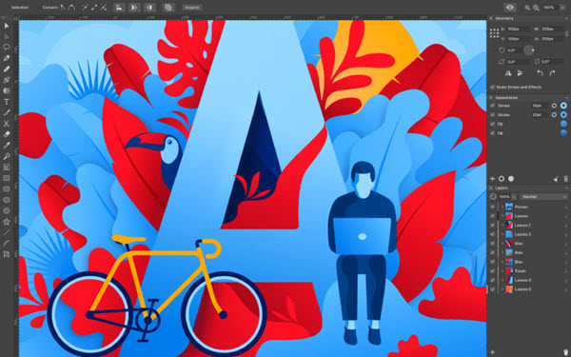Click the Expand button in top toolbar
Image resolution: width=571 pixels, height=357 pixels.
(x=192, y=8)
